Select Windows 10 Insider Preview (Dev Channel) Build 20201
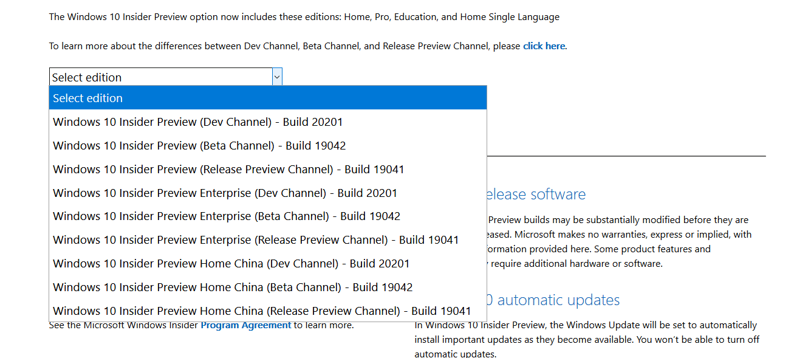Screen dimensions: 811x358 (x=268, y=122)
